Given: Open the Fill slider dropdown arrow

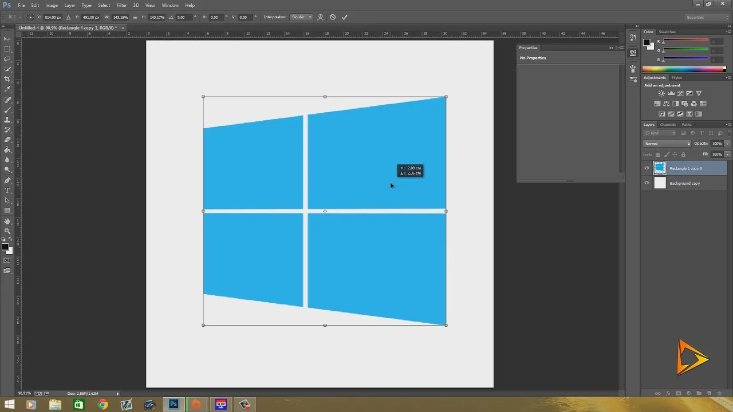Looking at the screenshot, I should pos(727,154).
